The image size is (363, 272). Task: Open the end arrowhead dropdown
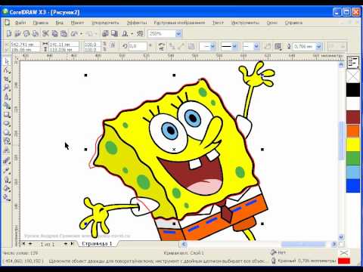click(x=256, y=46)
